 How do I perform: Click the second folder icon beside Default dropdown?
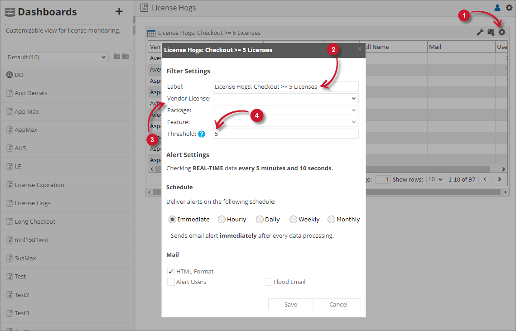[125, 56]
